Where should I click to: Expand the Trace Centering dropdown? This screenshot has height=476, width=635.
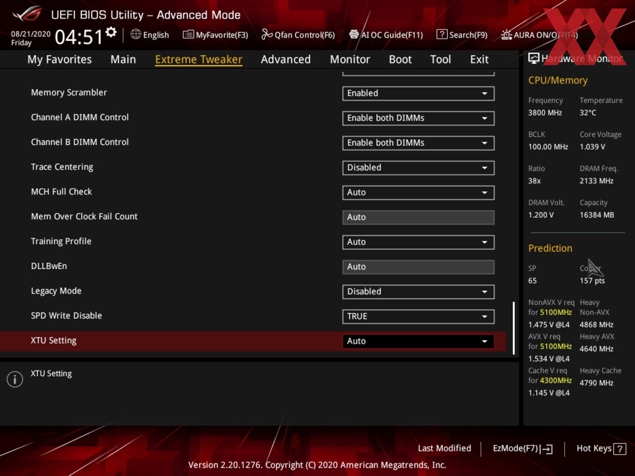coord(418,168)
